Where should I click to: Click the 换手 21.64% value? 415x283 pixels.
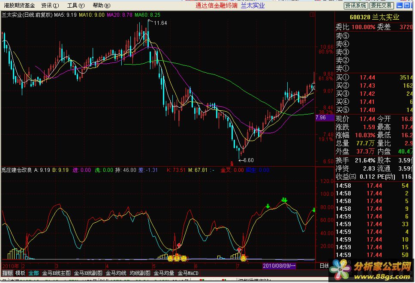365,160
